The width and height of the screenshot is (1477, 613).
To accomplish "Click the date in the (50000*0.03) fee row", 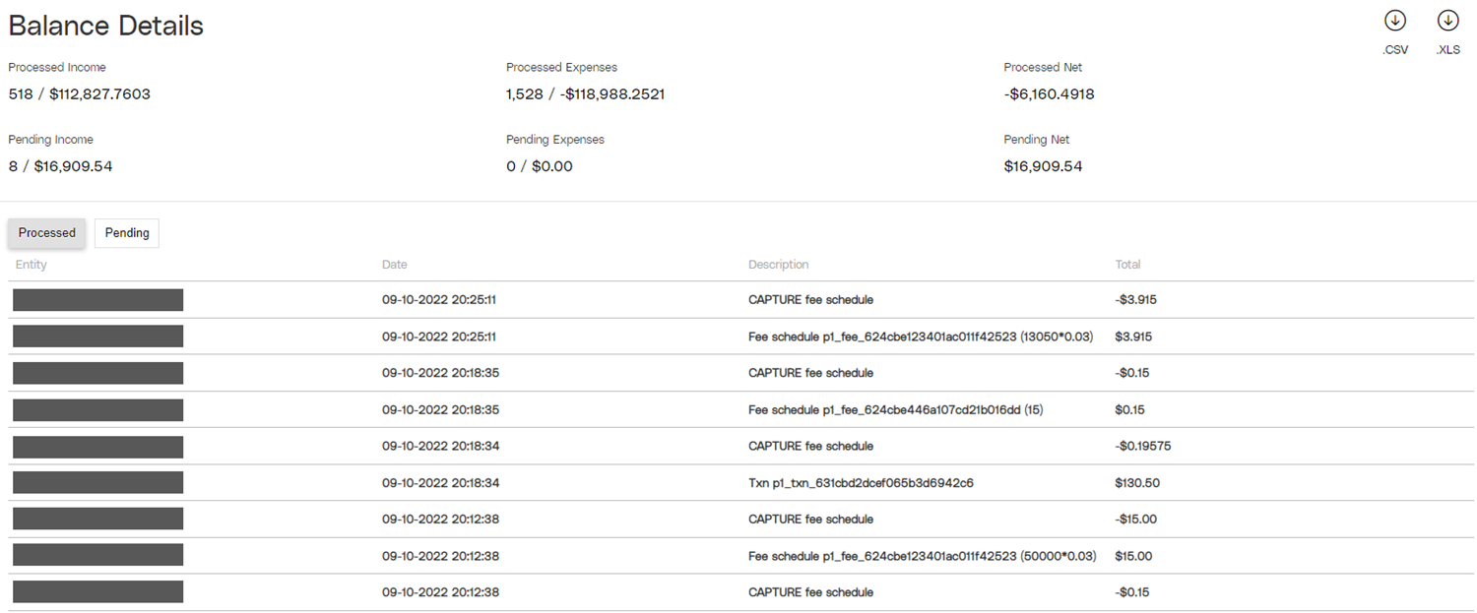I will [x=440, y=556].
